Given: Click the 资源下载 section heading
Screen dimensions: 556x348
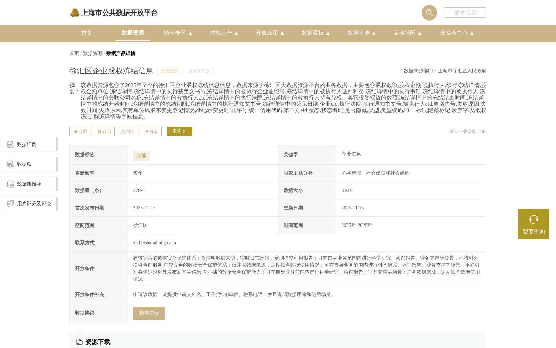Looking at the screenshot, I should tap(98, 342).
